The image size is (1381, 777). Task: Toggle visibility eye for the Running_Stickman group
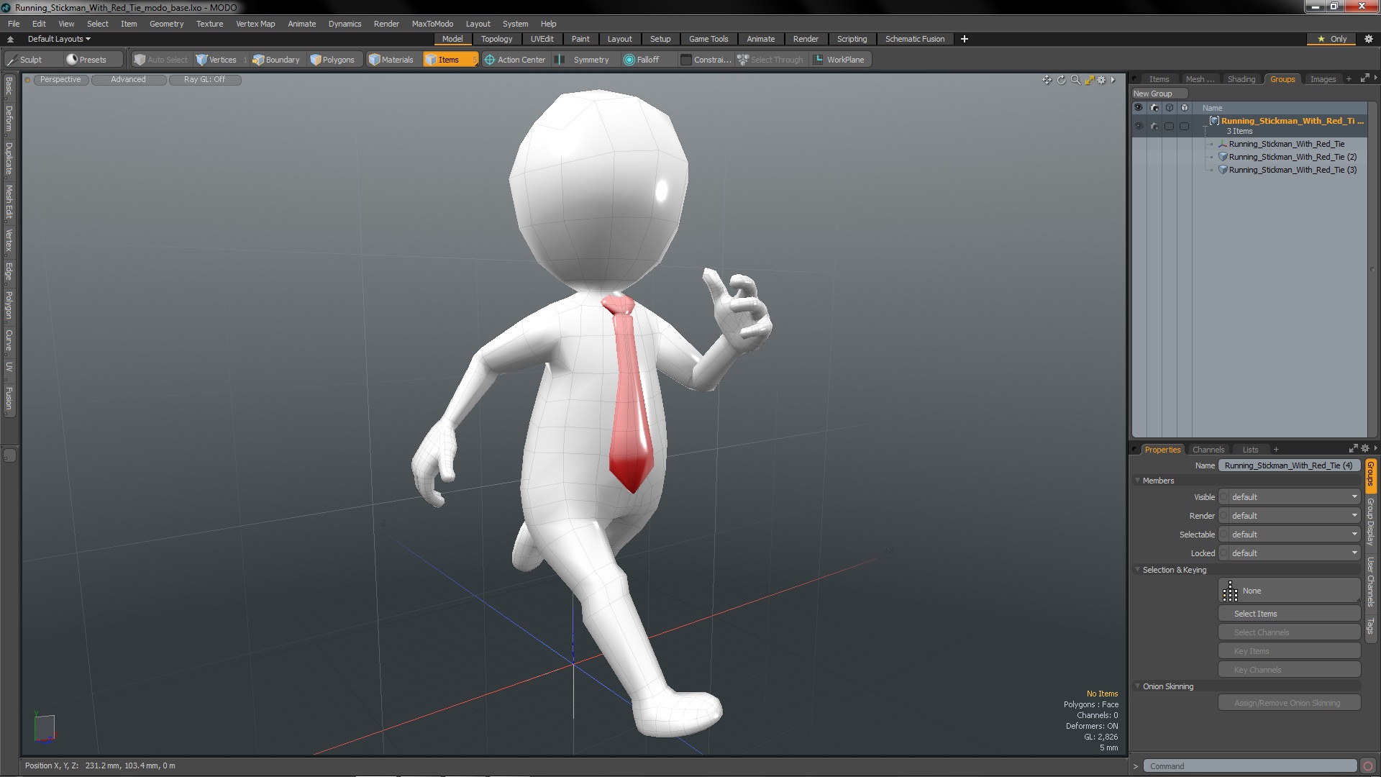pos(1138,126)
